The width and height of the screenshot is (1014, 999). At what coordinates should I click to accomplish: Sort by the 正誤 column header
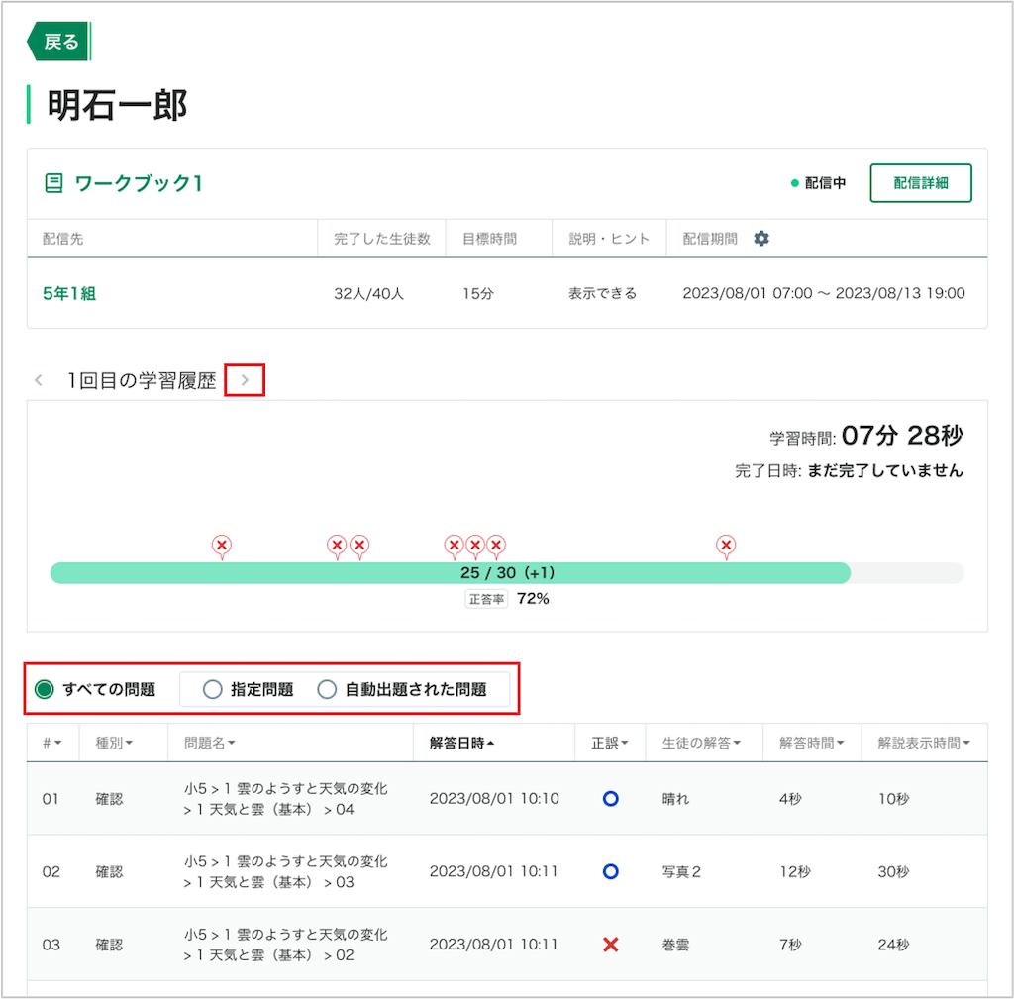(610, 743)
